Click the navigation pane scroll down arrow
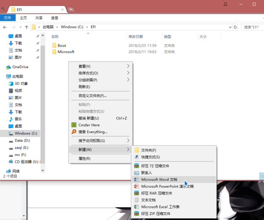Viewport: 264px width, 220px height. point(43,170)
